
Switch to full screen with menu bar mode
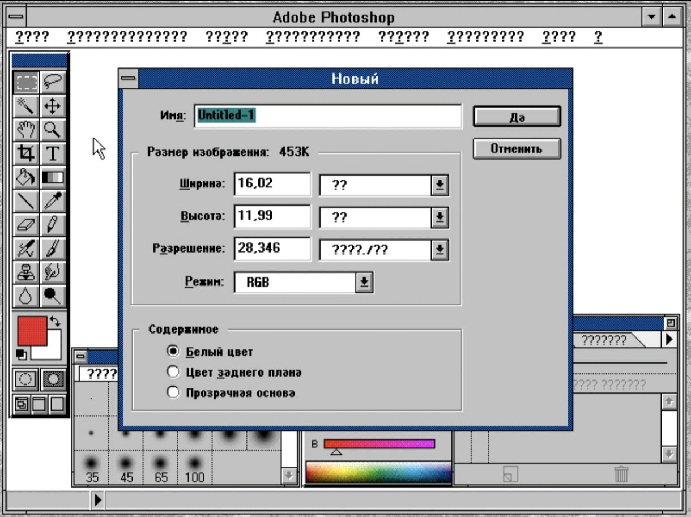[39, 404]
